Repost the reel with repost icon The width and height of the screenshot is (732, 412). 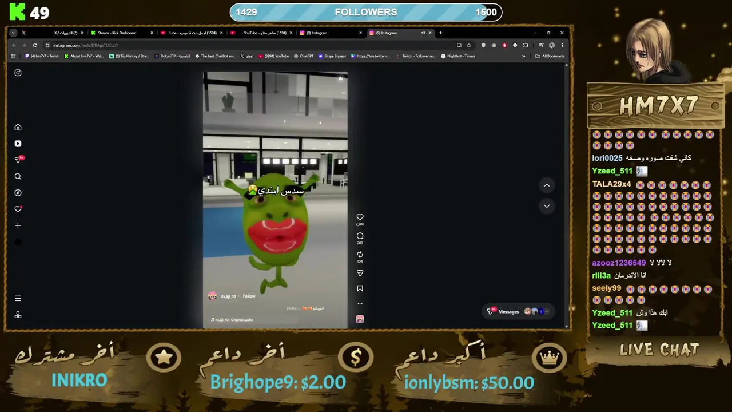[x=360, y=255]
